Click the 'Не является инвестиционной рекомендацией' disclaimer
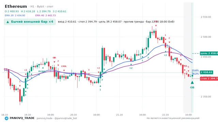This screenshot has width=218, height=122. (x=173, y=118)
